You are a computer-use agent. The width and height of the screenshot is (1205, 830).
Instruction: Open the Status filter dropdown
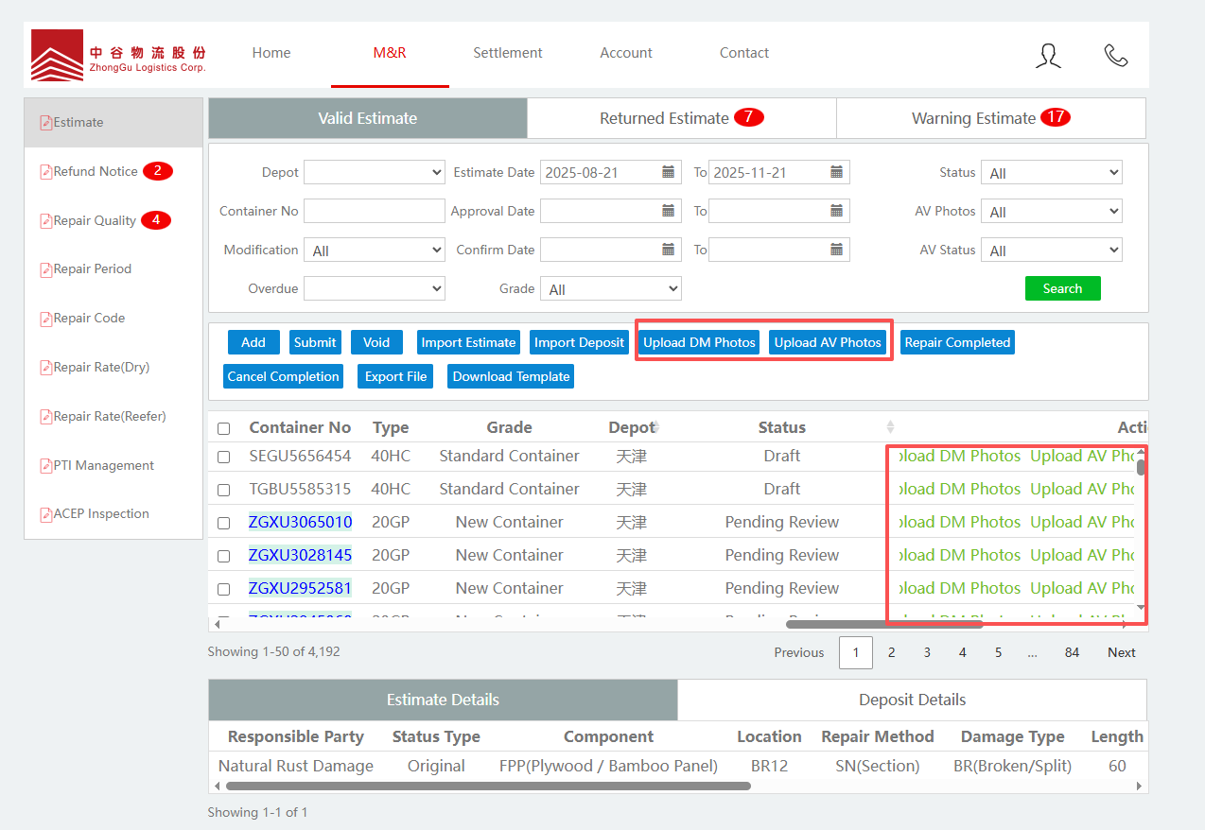(1051, 173)
